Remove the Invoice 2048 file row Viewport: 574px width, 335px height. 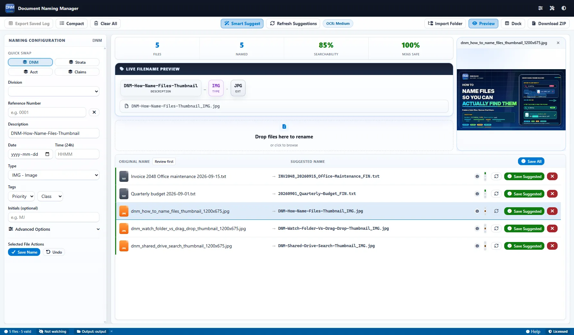pyautogui.click(x=552, y=176)
